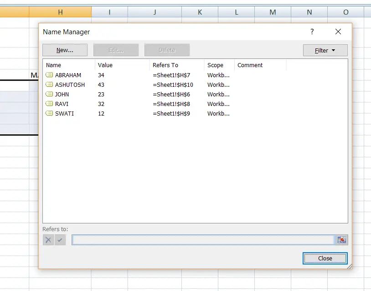Sort by the Value column header
The image size is (371, 291).
(122, 65)
